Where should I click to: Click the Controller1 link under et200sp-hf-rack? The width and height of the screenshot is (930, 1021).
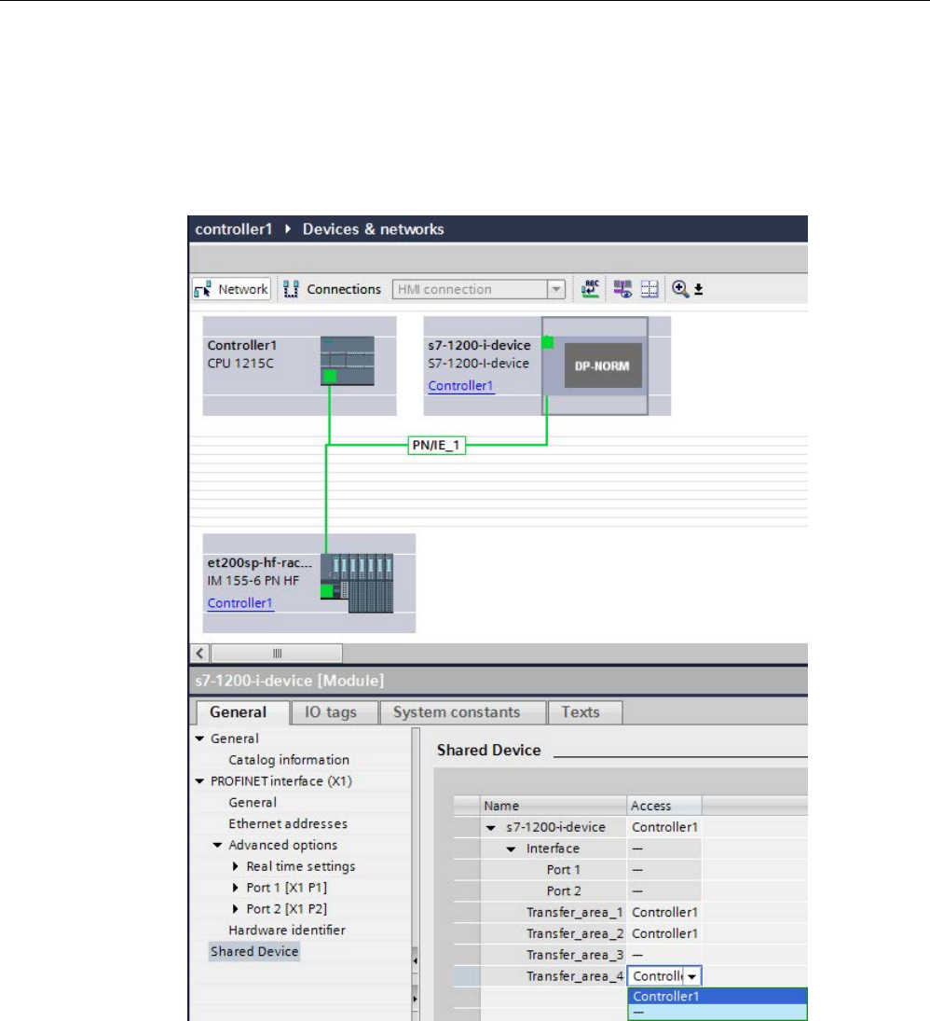coord(239,603)
